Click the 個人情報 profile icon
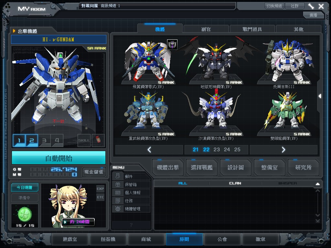The image size is (331, 248). (x=118, y=192)
